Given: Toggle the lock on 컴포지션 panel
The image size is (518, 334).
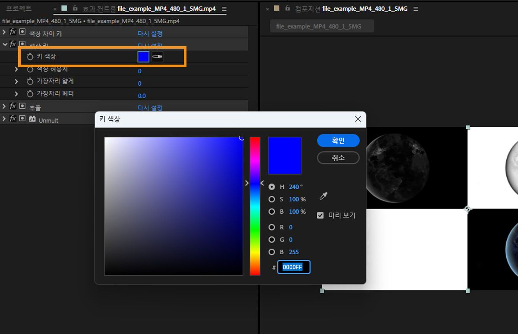Looking at the screenshot, I should coord(287,8).
